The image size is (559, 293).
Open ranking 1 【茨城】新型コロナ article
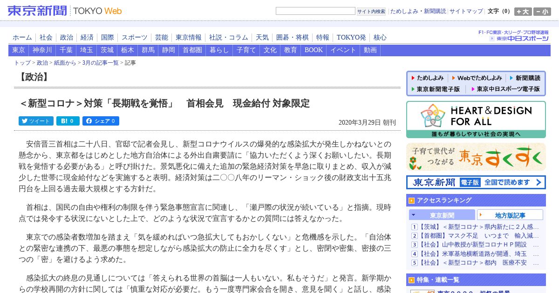(479, 227)
